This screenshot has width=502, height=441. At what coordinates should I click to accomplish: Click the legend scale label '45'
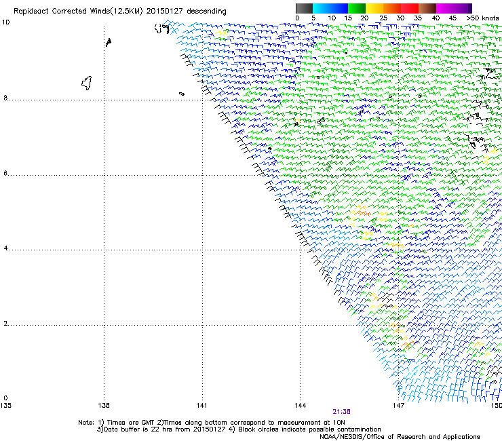[452, 18]
